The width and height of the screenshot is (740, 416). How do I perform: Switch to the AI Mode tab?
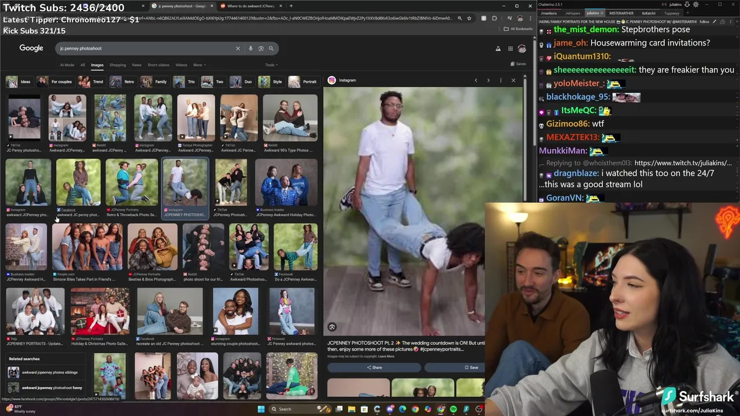coord(67,65)
